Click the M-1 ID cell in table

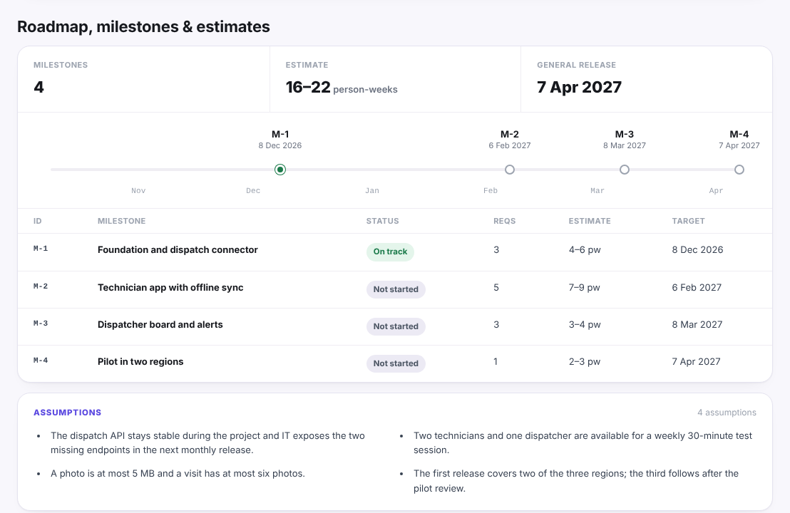41,248
